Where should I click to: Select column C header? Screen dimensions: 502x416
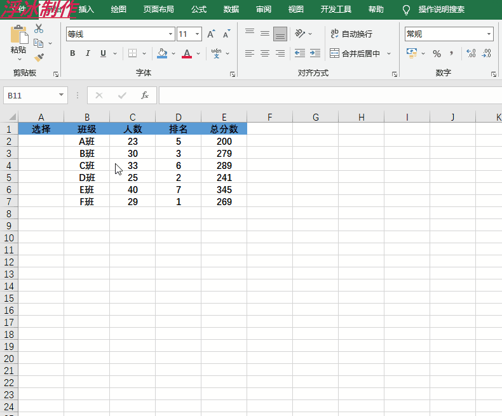coord(133,117)
